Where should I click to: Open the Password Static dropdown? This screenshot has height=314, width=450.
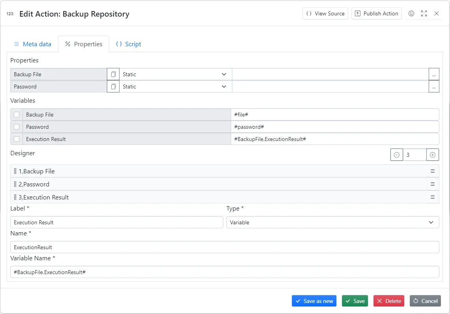pyautogui.click(x=175, y=86)
